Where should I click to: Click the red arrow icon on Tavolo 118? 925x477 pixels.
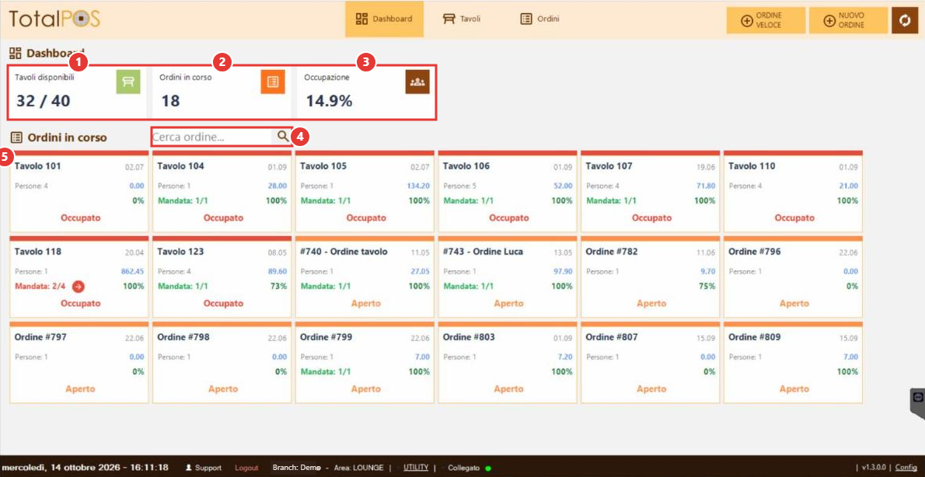[x=79, y=287]
